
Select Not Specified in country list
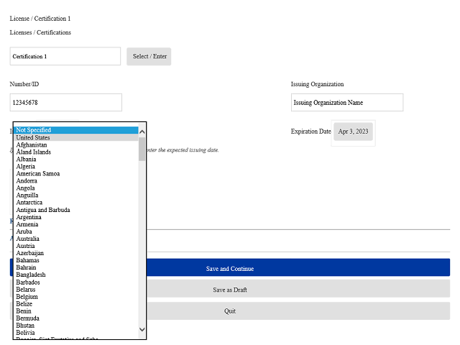pyautogui.click(x=76, y=130)
